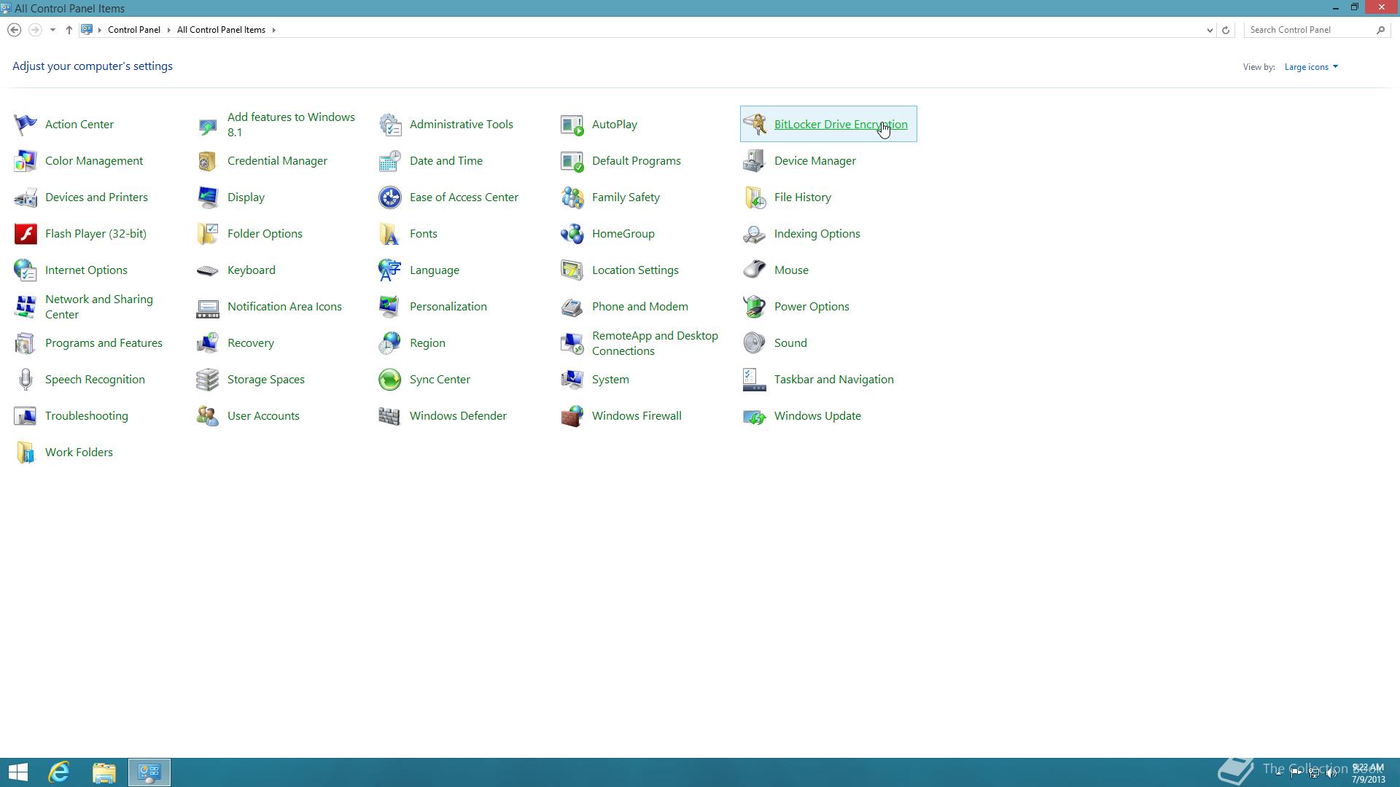
Task: Open the Action Center flag icon
Action: pos(26,125)
